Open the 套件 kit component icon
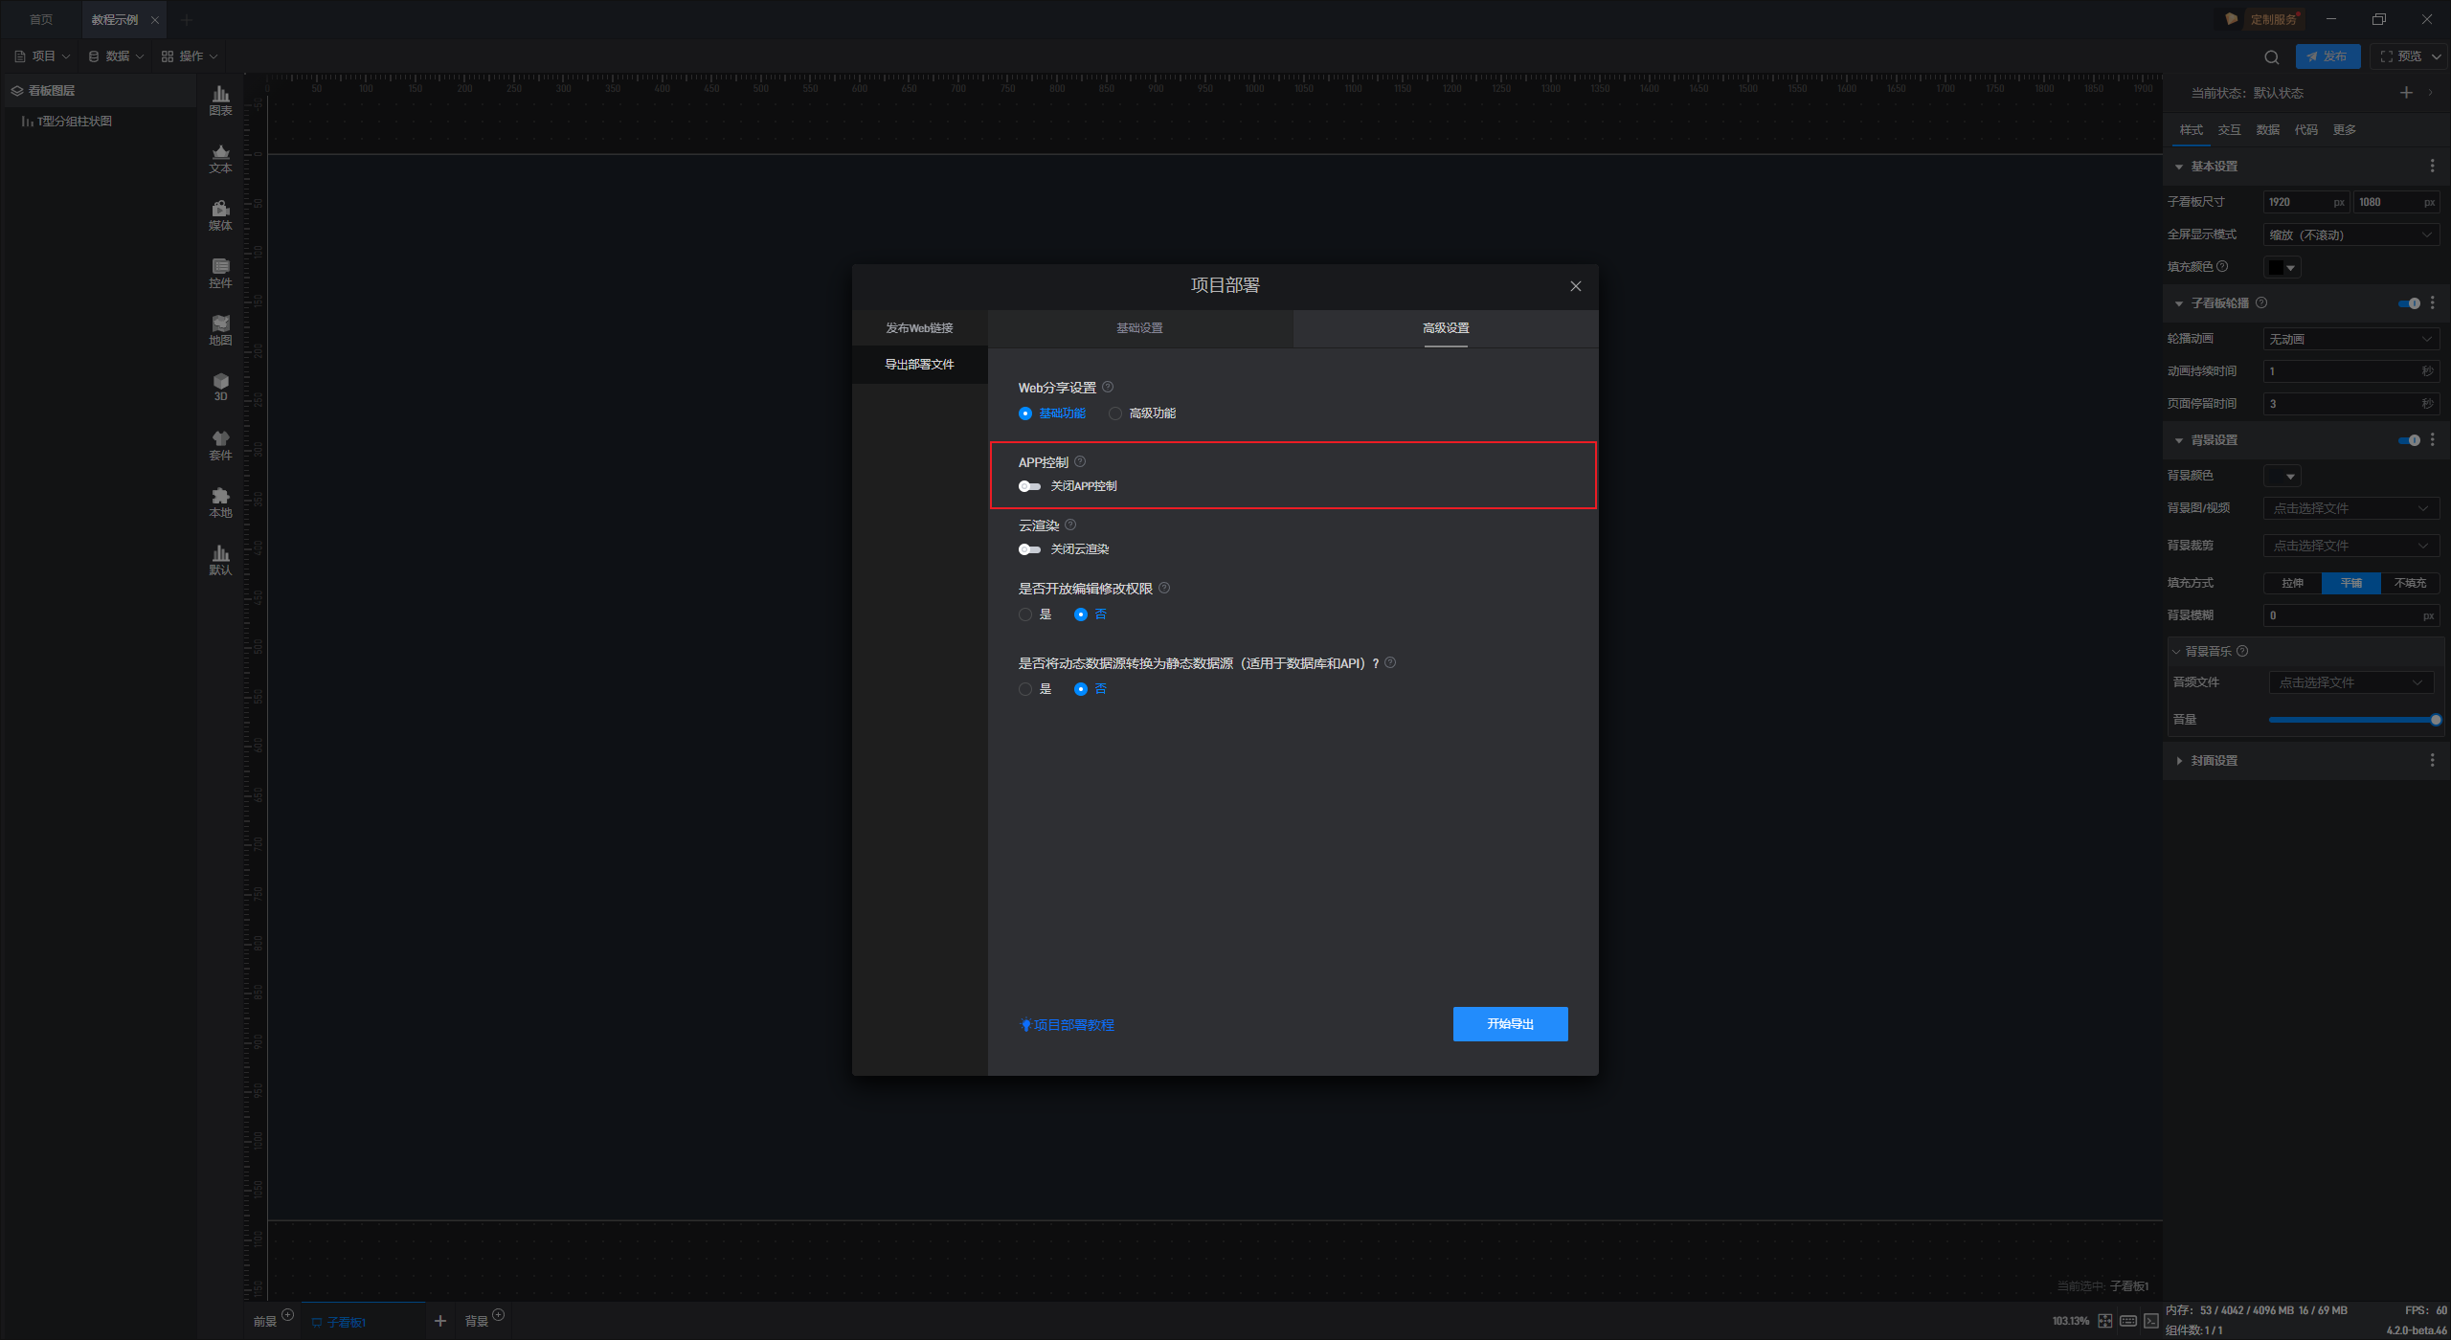Viewport: 2451px width, 1340px height. pos(220,444)
